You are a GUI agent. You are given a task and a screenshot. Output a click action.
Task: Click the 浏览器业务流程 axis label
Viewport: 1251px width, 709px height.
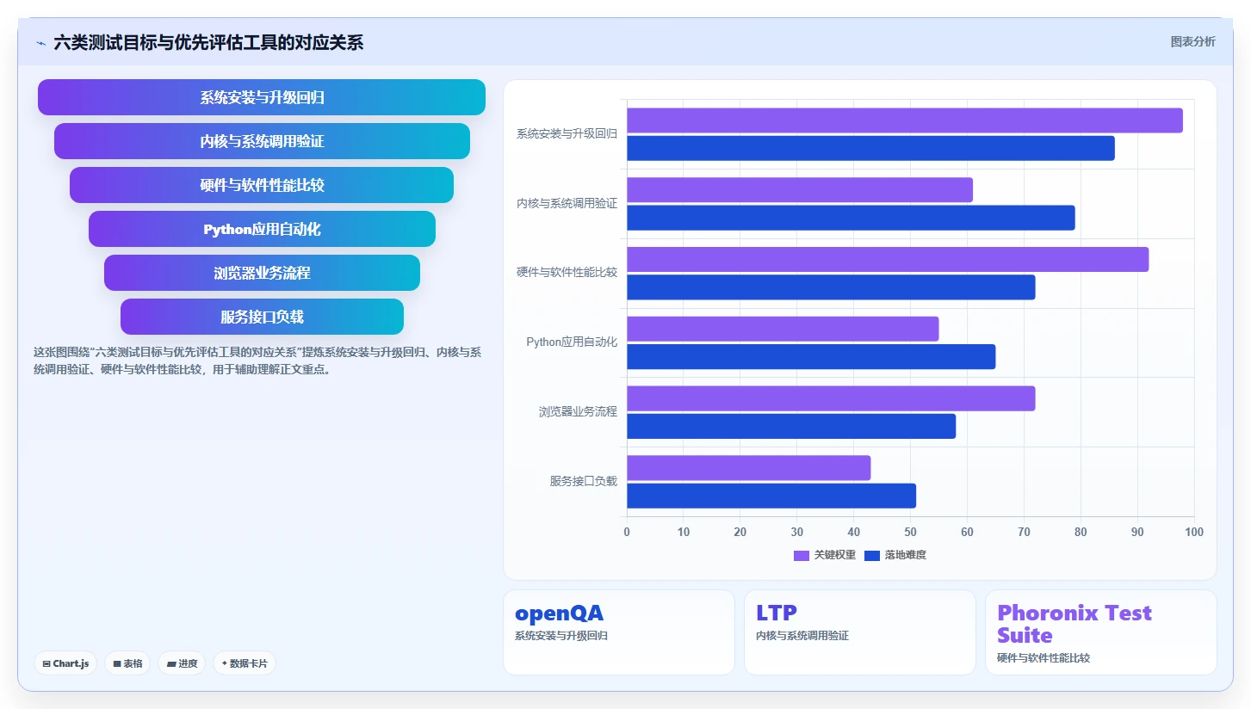[578, 412]
